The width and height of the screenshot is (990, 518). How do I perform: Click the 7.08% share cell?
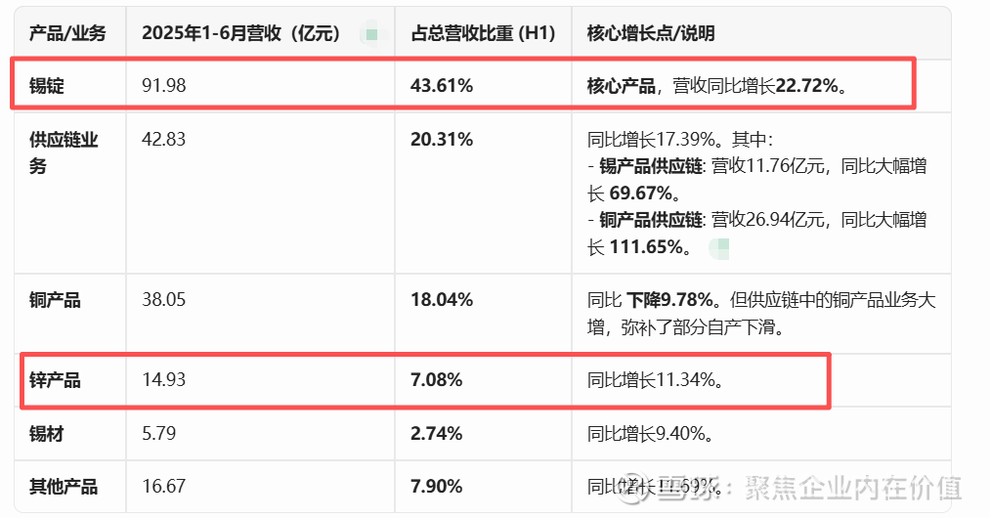click(x=437, y=380)
